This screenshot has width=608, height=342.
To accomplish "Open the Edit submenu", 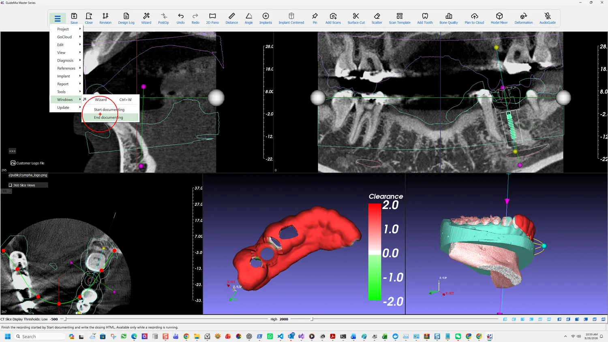I will [66, 45].
